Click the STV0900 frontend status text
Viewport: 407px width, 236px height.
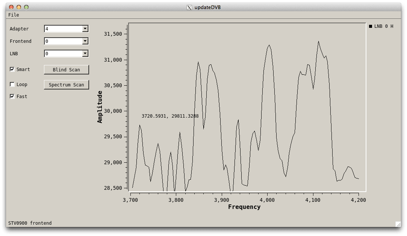click(x=30, y=223)
